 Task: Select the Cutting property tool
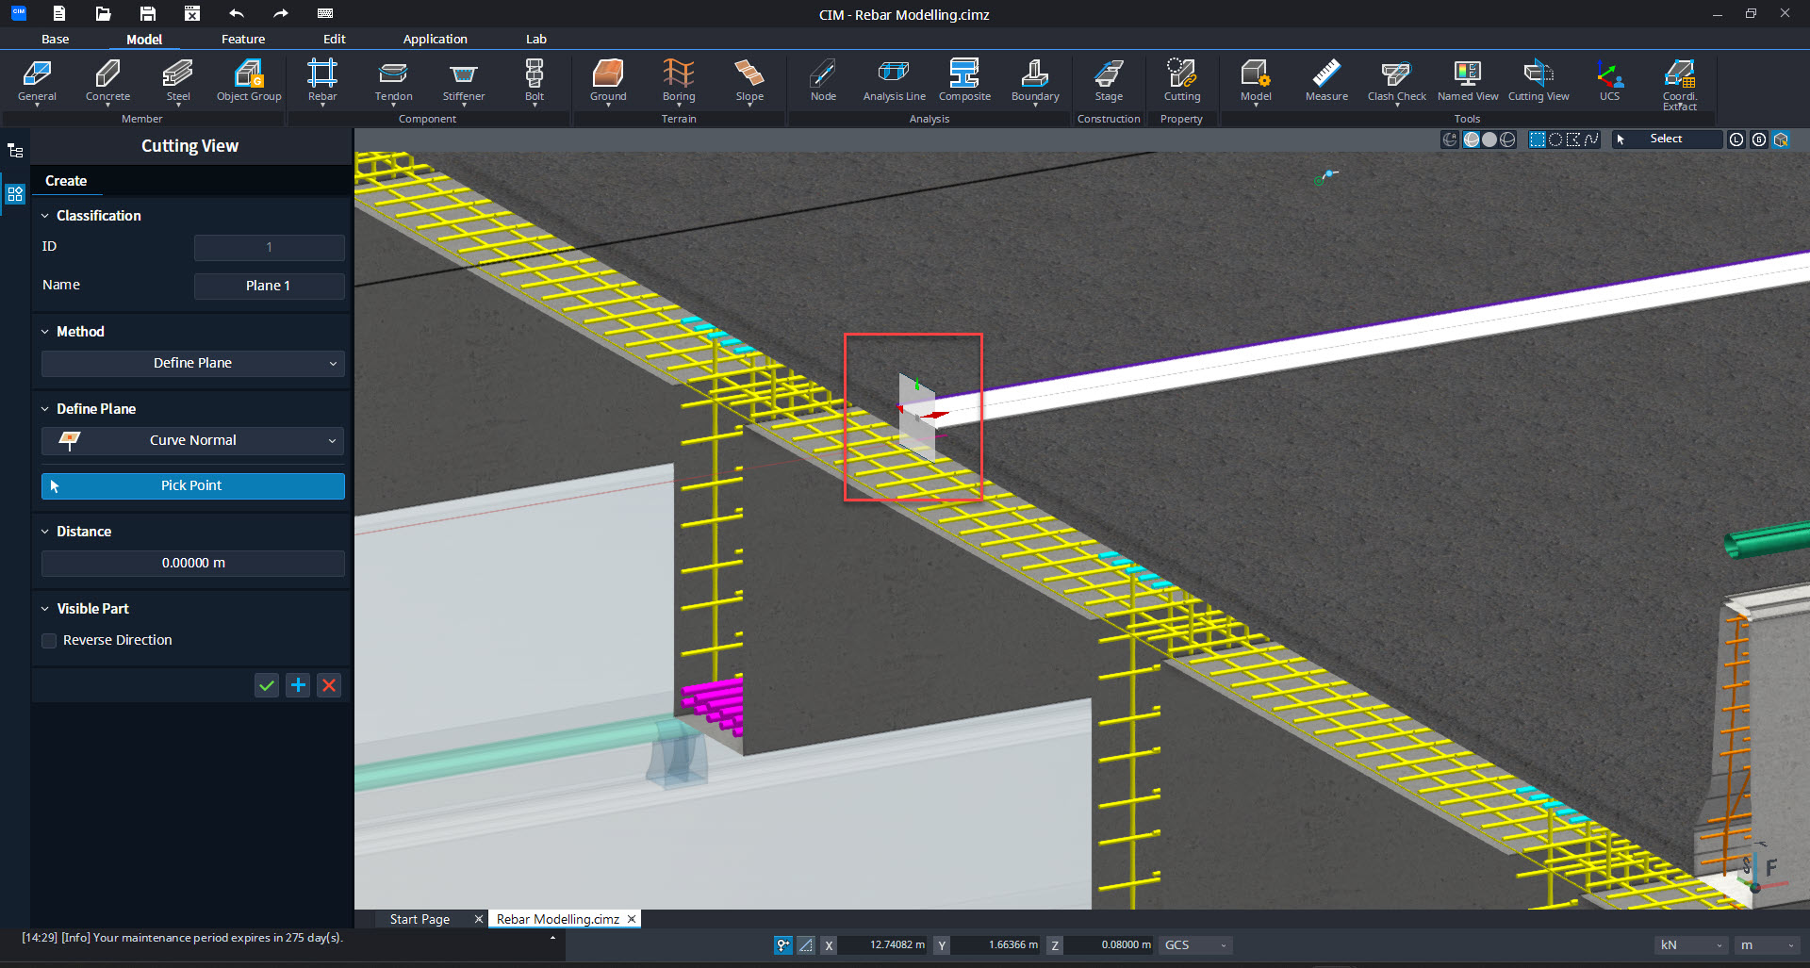pyautogui.click(x=1182, y=81)
